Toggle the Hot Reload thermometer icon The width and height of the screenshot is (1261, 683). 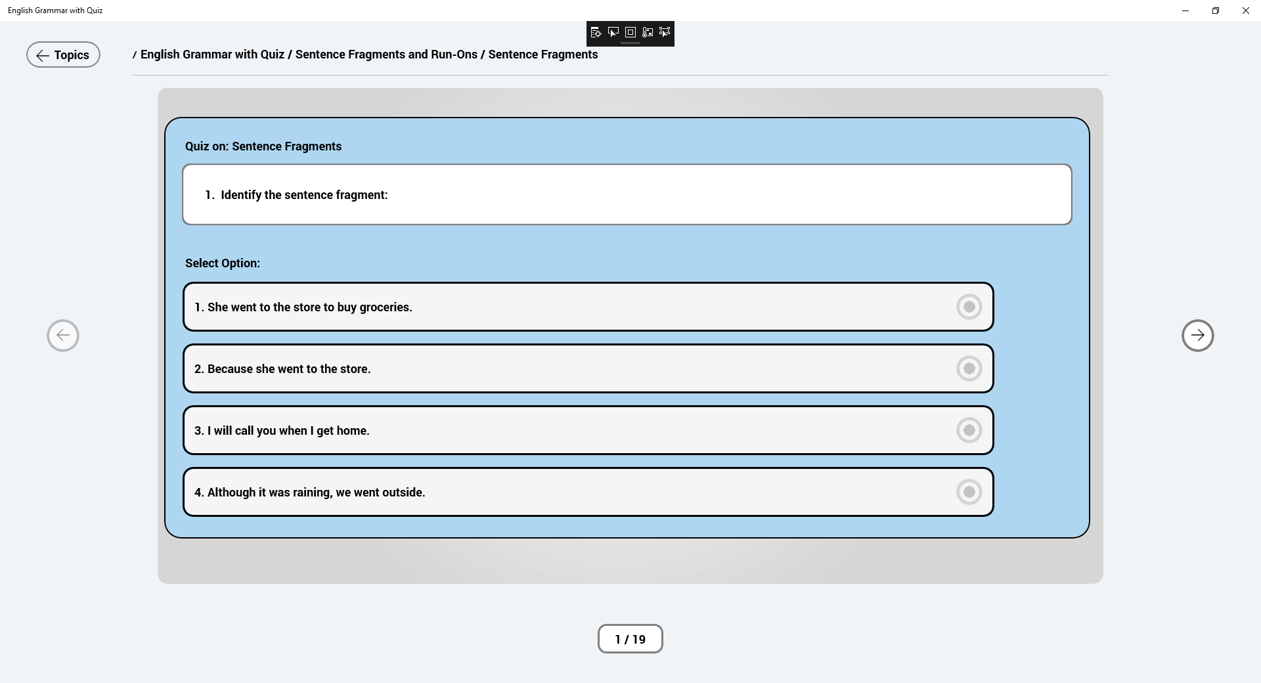pyautogui.click(x=648, y=32)
